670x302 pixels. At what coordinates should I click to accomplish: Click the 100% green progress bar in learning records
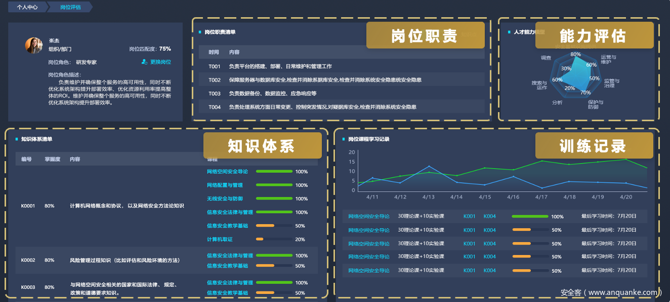530,216
